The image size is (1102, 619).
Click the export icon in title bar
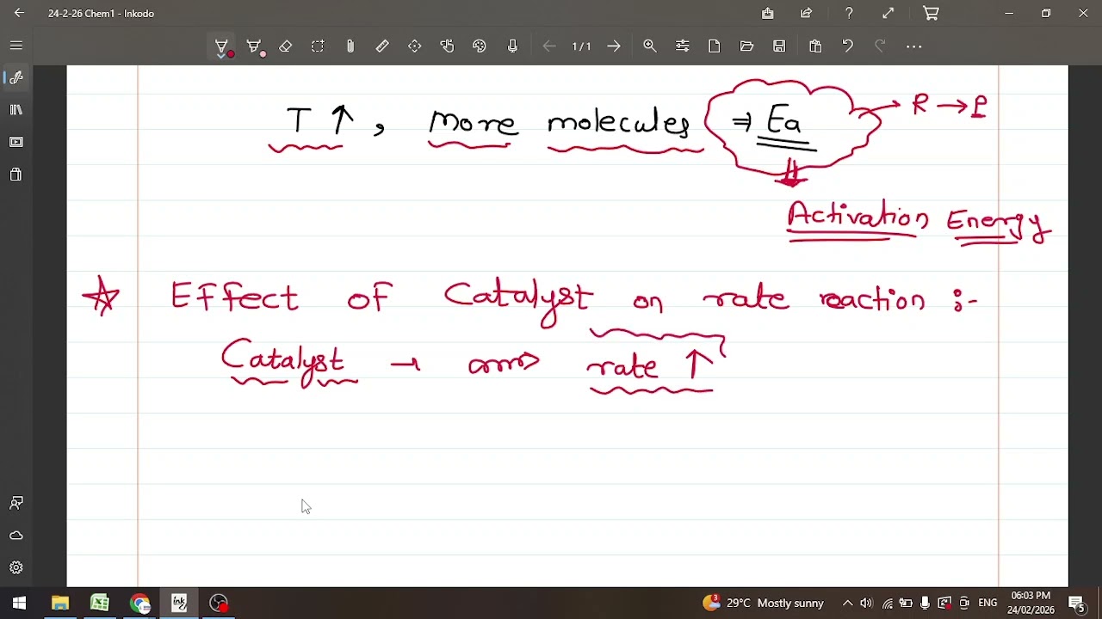tap(768, 13)
